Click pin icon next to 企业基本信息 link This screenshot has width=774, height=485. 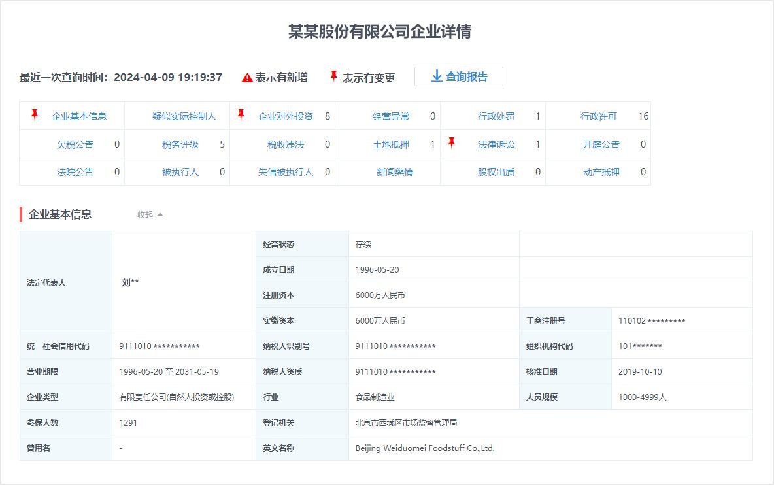click(35, 115)
